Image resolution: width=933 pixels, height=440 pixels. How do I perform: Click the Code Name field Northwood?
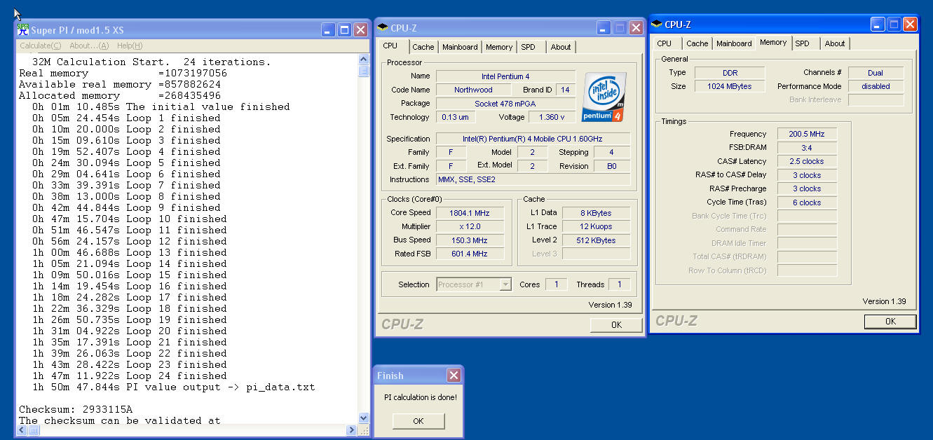click(x=473, y=90)
